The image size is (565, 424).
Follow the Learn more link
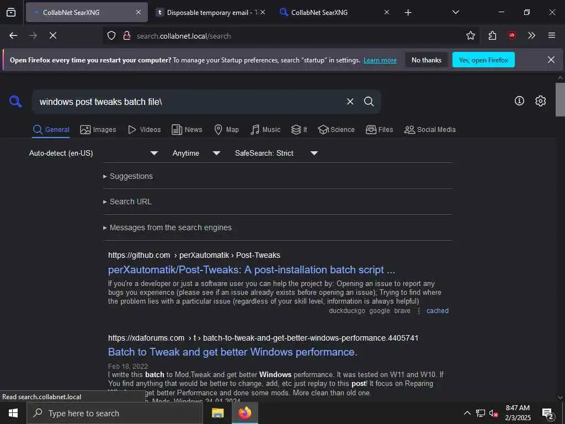380,61
